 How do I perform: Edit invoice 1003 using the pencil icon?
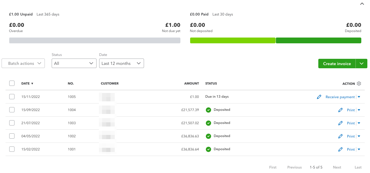[340, 123]
